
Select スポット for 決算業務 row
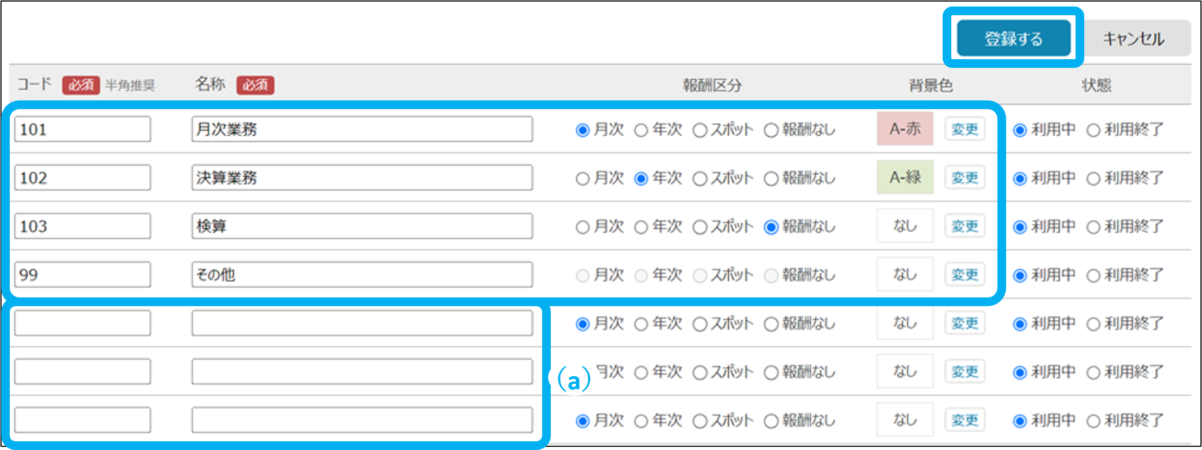coord(700,179)
